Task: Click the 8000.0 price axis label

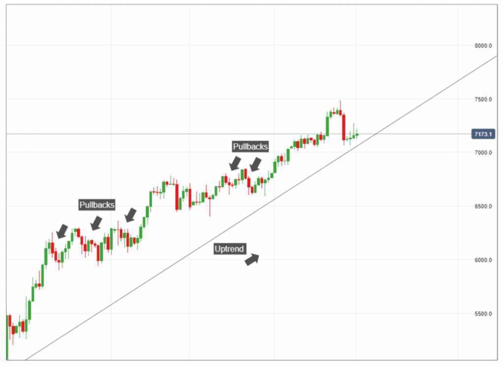Action: pos(483,46)
